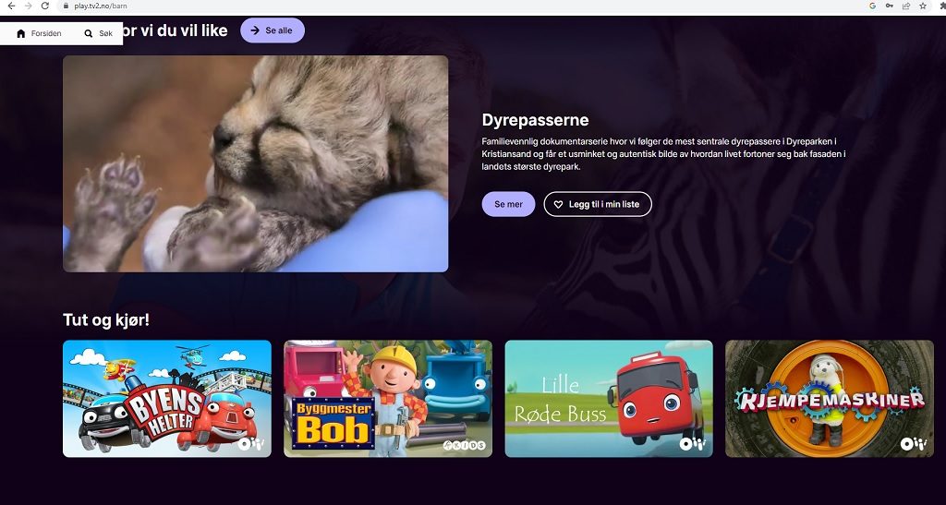Screen dimensions: 946x505
Task: Choose the Kjempemaskiner show thumbnail
Action: click(830, 398)
